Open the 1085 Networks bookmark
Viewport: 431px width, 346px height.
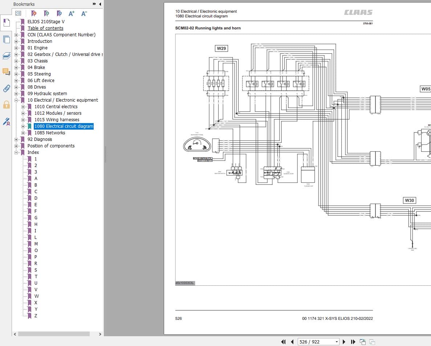50,133
